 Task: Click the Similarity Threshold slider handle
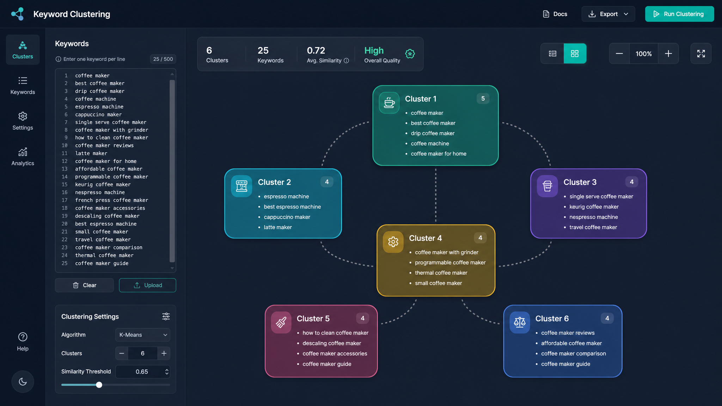click(99, 385)
